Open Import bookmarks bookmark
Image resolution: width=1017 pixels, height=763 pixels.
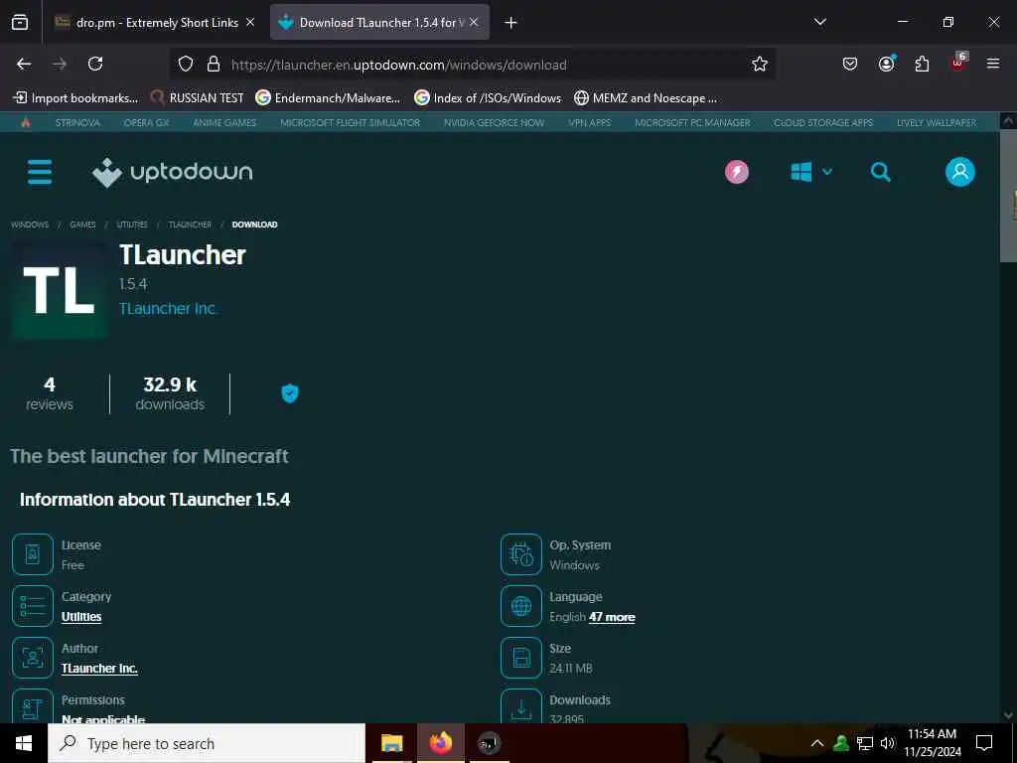tap(75, 98)
